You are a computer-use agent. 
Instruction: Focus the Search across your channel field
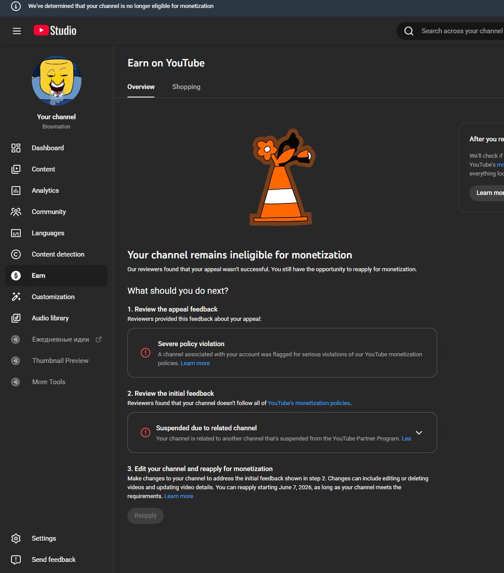tap(462, 31)
